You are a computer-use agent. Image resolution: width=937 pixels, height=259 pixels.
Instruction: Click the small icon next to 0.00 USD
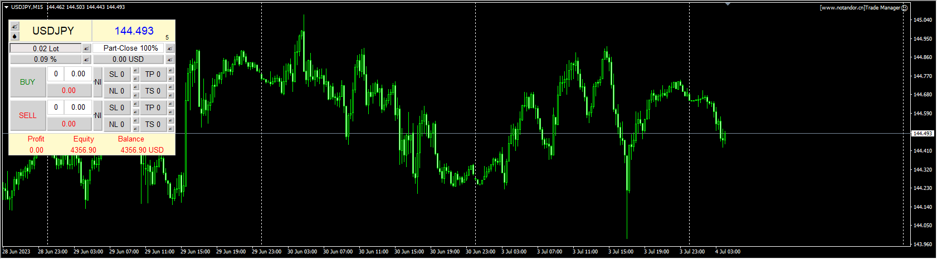click(170, 59)
